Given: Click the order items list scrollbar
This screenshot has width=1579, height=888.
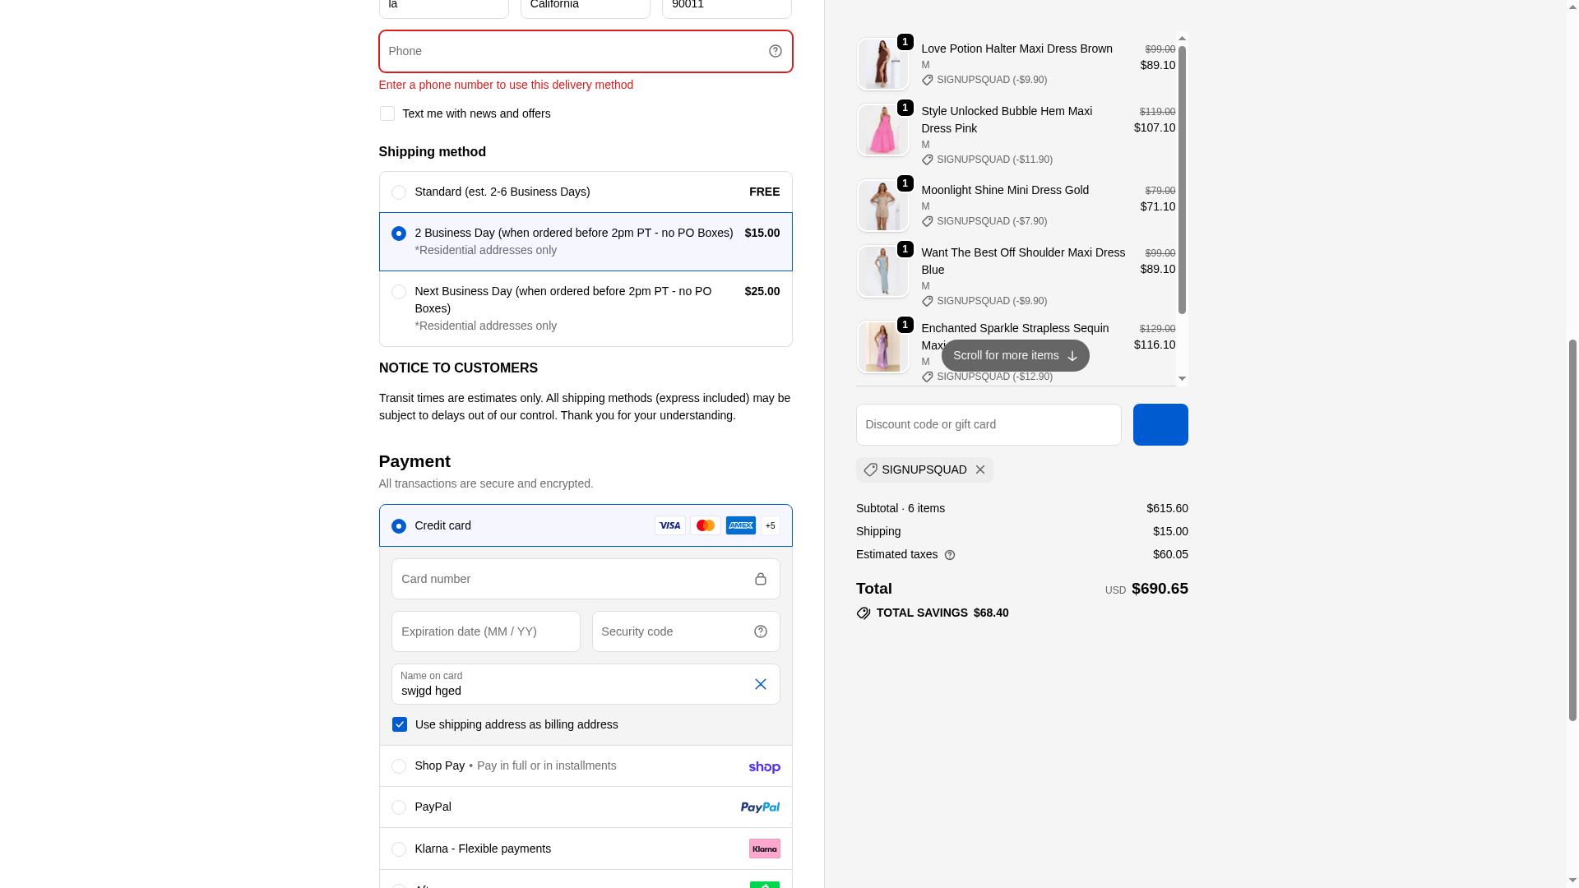Looking at the screenshot, I should point(1182,181).
